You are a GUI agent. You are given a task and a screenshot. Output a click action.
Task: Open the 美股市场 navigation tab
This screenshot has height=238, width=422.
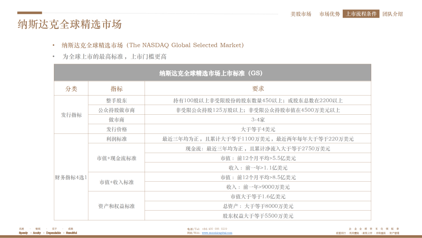(x=300, y=14)
